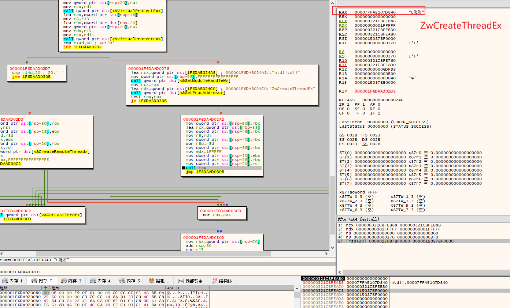510x308 pixels.
Task: Select the RBX register row
Action: point(367,17)
